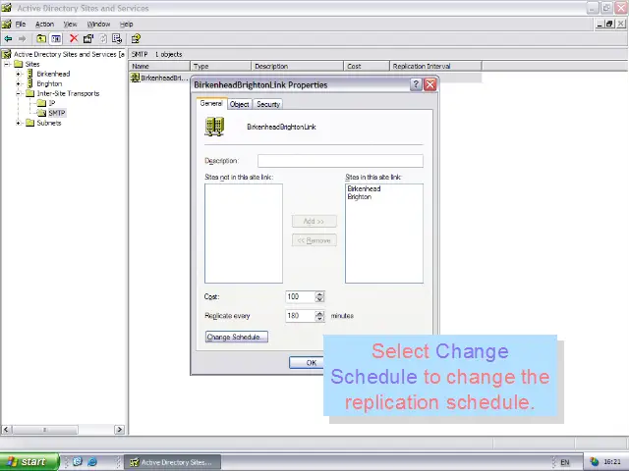The width and height of the screenshot is (629, 471).
Task: Click the EN language indicator in taskbar
Action: pos(565,462)
